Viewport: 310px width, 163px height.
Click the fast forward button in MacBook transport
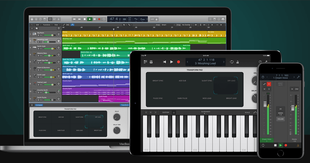[79, 19]
